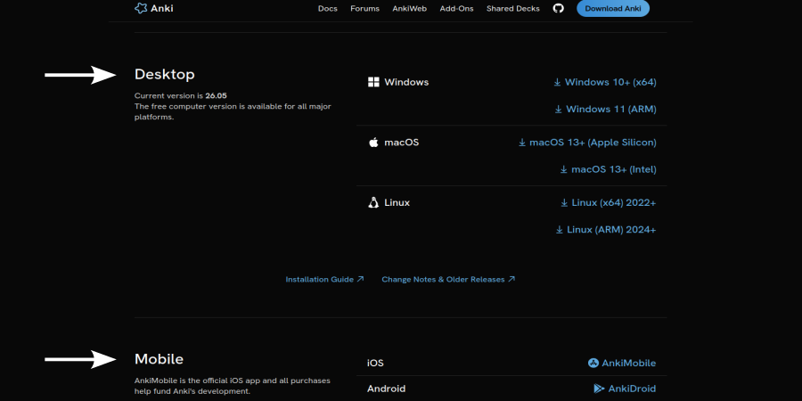Image resolution: width=802 pixels, height=401 pixels.
Task: Open the Add-Ons page
Action: click(x=456, y=9)
